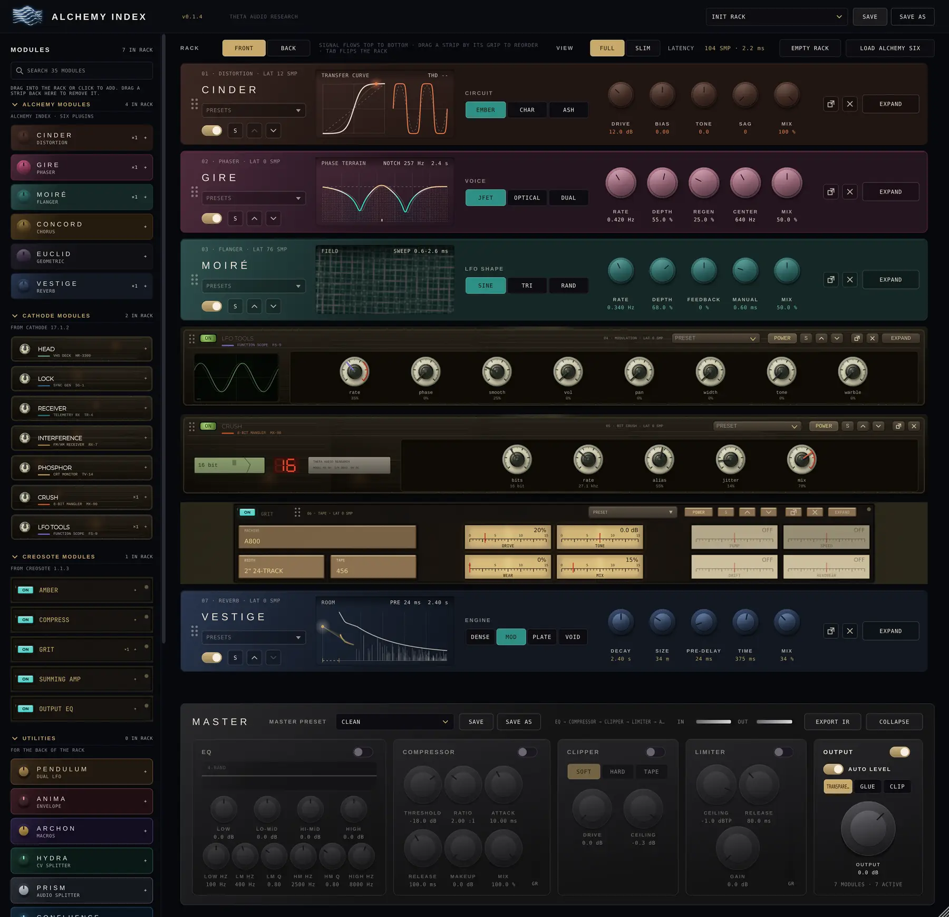Remove the Gire strip with X icon
The image size is (949, 917).
850,192
